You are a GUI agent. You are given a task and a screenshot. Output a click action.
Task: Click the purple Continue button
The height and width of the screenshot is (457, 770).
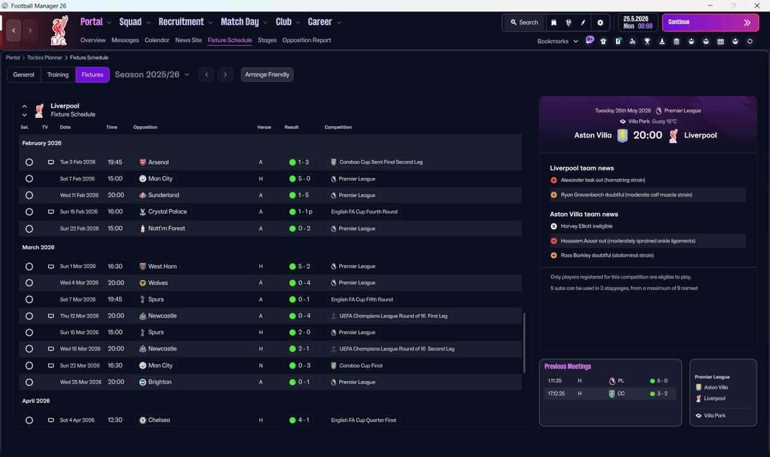coord(710,22)
